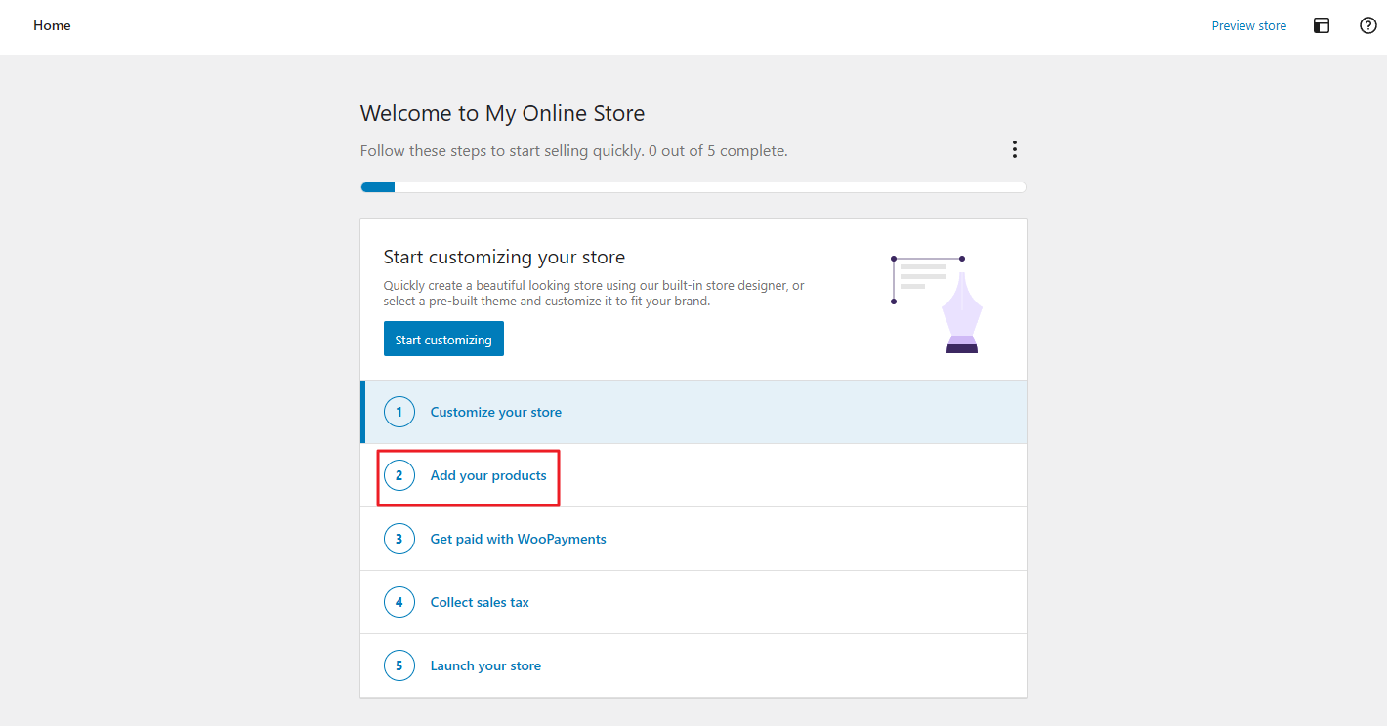Click the step 5 number circle
Screen dimensions: 1387x726
(x=399, y=665)
